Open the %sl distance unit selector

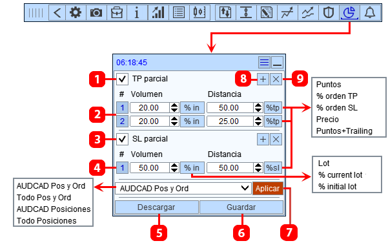click(273, 168)
